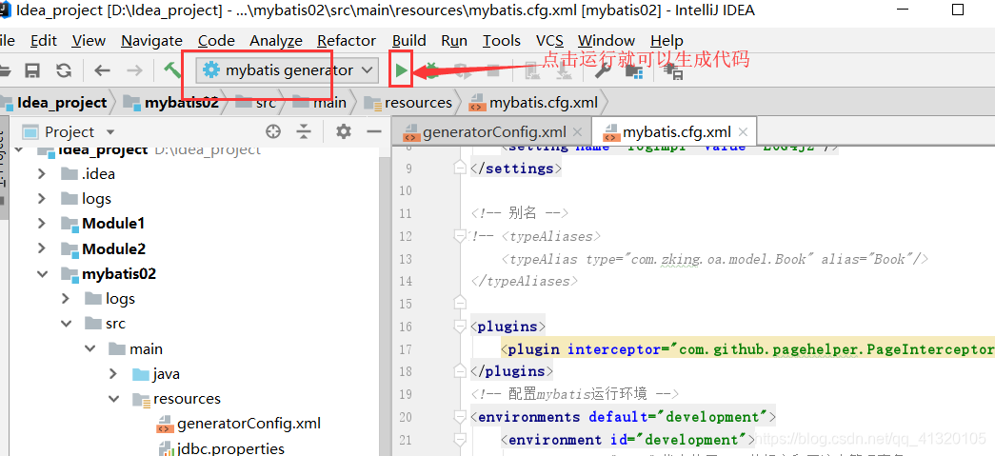Screen dimensions: 995x456
Task: Click the jdbc.properties file icon in tree
Action: coord(165,449)
